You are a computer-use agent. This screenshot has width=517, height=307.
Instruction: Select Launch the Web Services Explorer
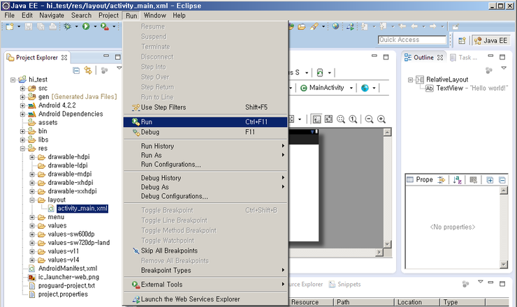pyautogui.click(x=205, y=299)
